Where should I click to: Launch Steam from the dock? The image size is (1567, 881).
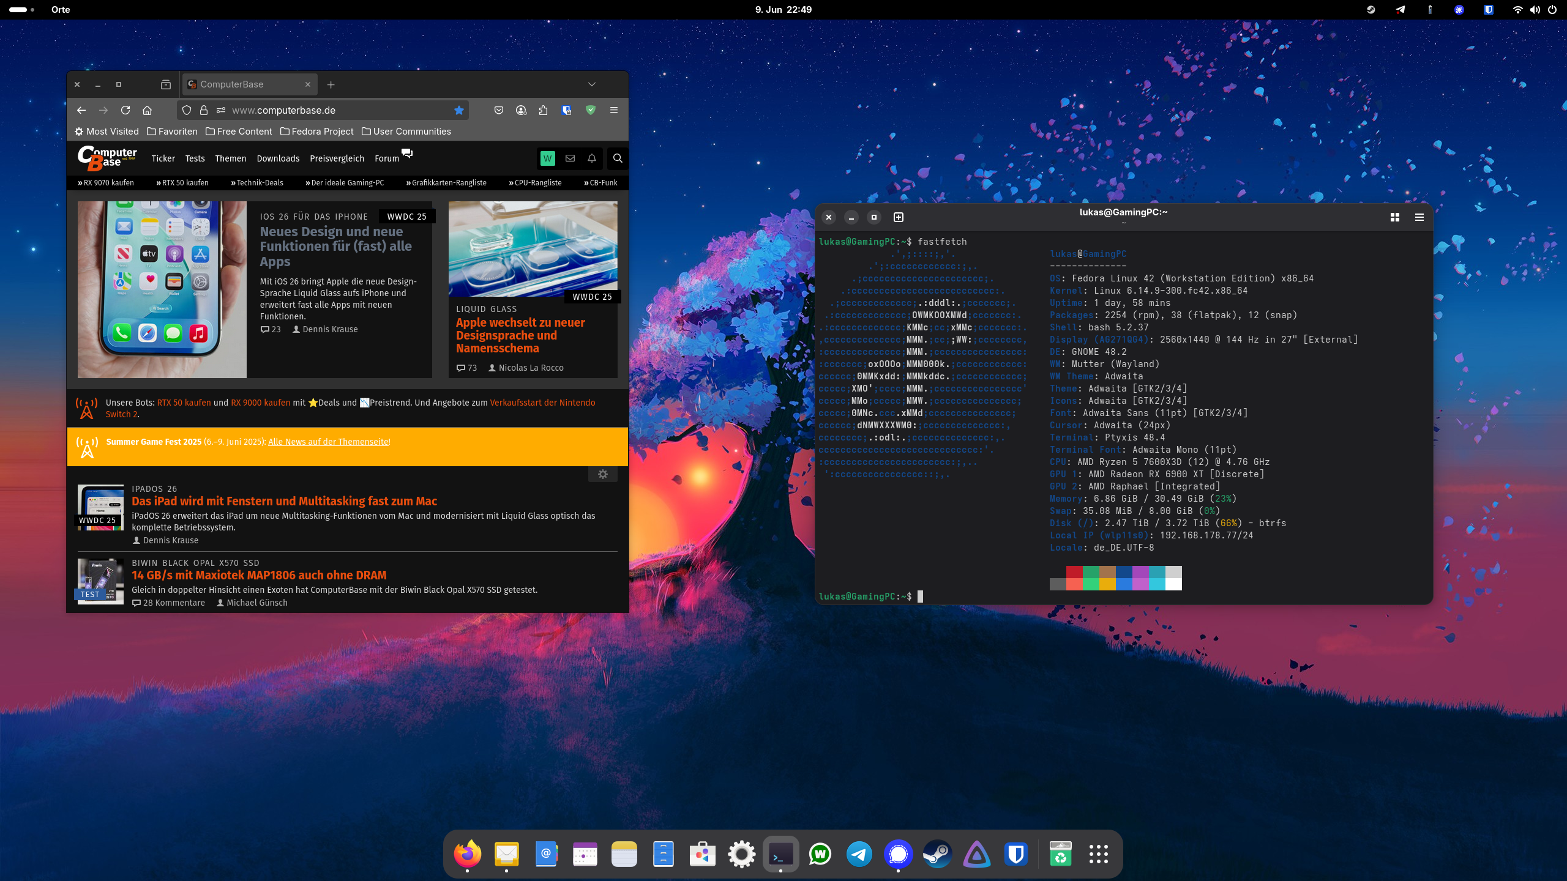tap(937, 854)
